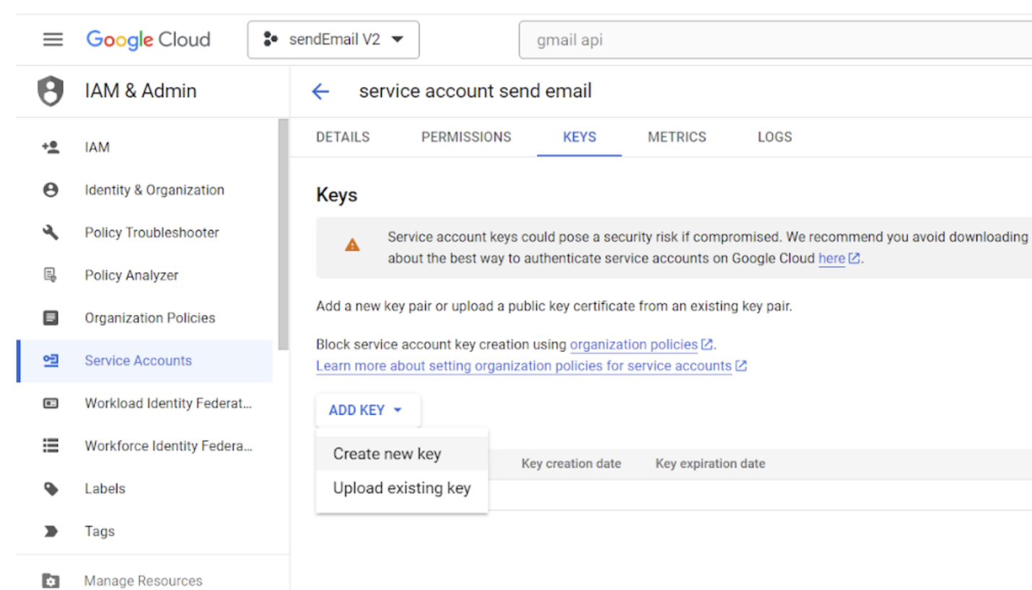Click the IAM & Admin shield icon
The image size is (1032, 590).
[51, 92]
